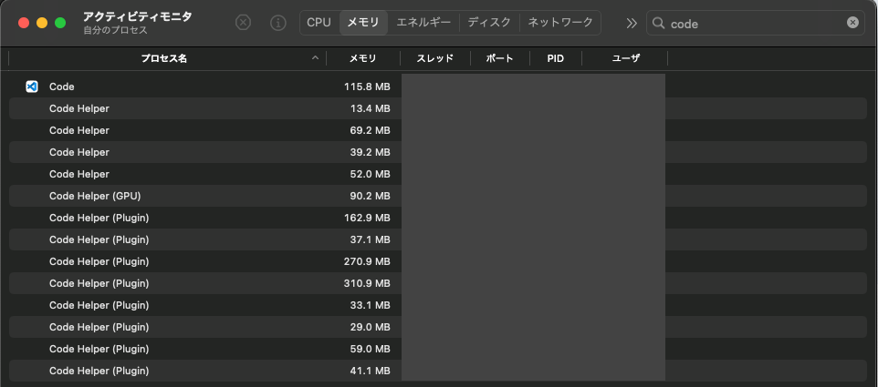Select Code Helper (Plugin) using 29.0 MB
This screenshot has width=878, height=387.
point(438,327)
